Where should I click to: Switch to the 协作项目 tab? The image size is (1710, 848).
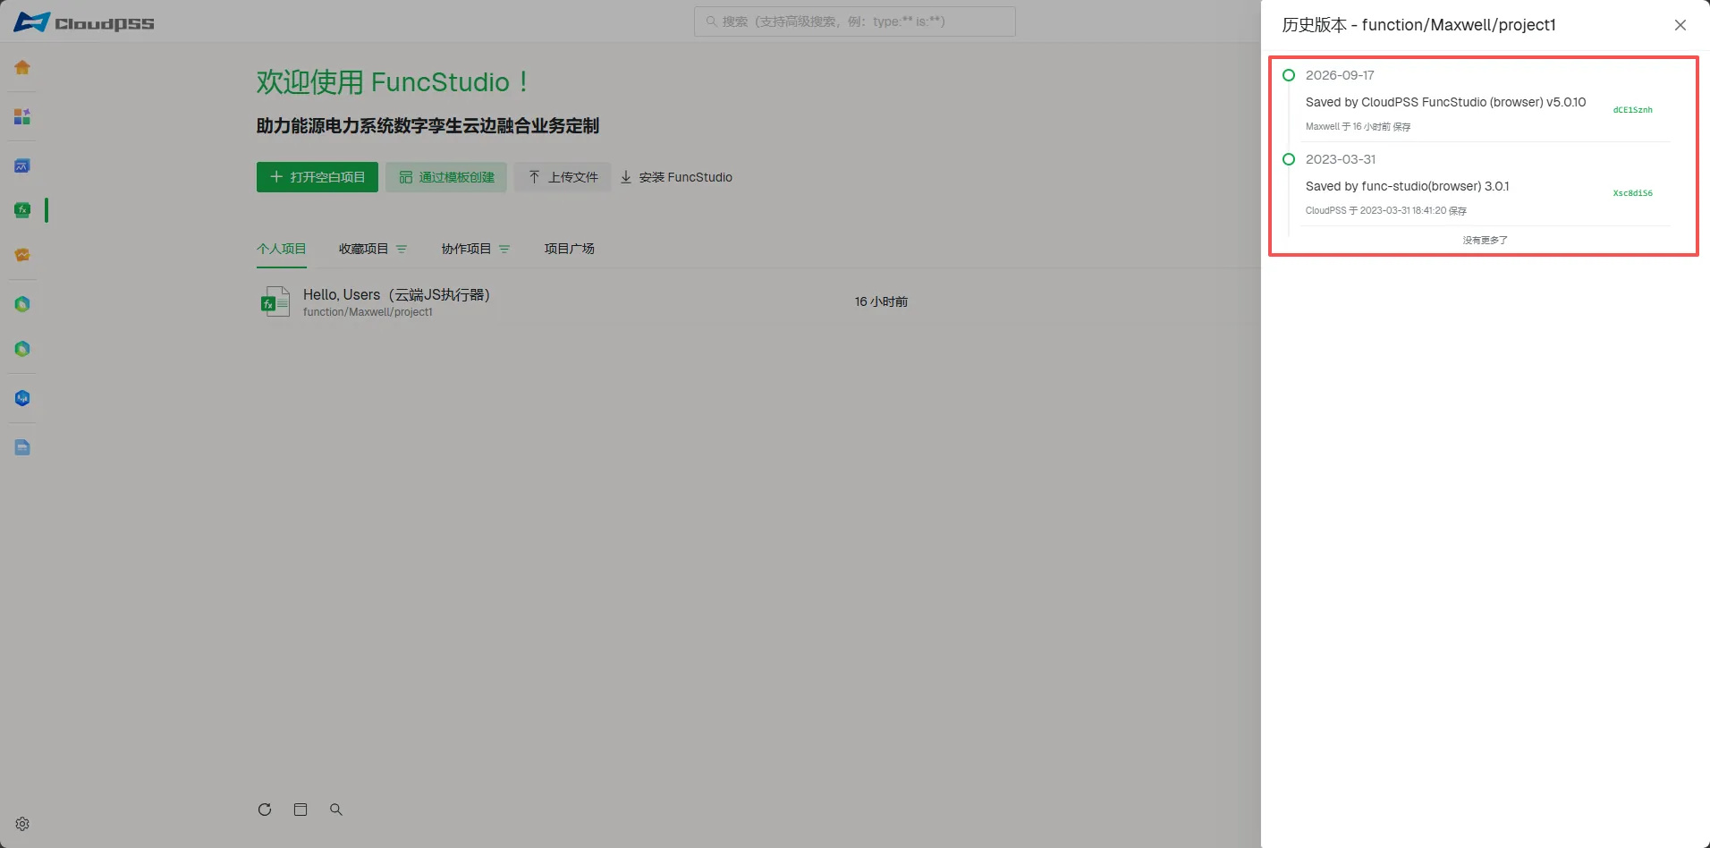tap(467, 249)
